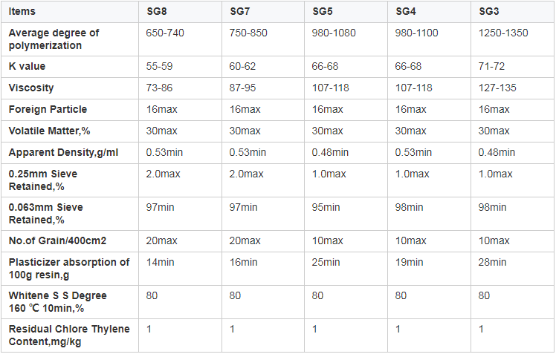The image size is (556, 357).
Task: Click the SG3 column header
Action: click(490, 12)
